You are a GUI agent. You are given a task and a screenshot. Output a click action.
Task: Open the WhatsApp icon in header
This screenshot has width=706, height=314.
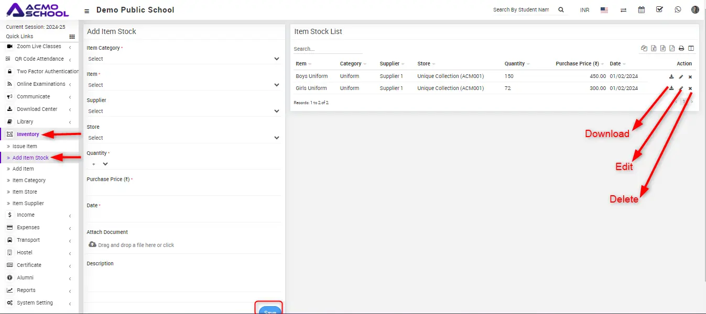(x=678, y=9)
